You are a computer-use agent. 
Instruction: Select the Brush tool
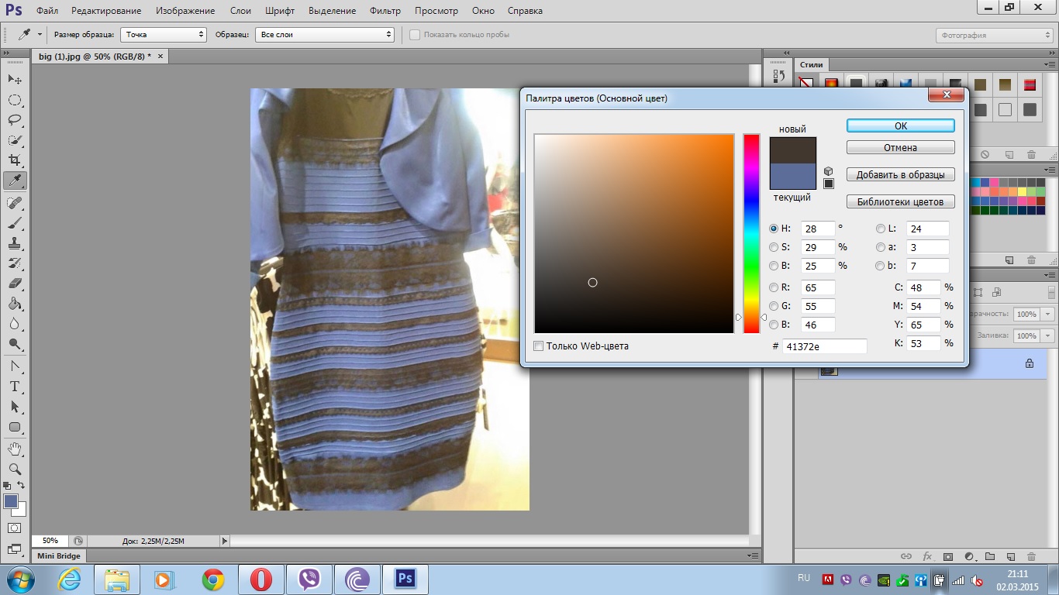pos(15,222)
